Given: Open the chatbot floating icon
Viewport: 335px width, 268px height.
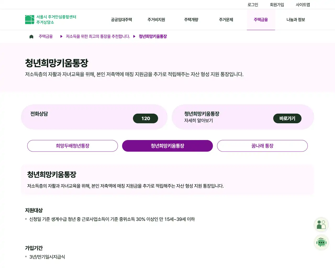Looking at the screenshot, I should click(321, 242).
